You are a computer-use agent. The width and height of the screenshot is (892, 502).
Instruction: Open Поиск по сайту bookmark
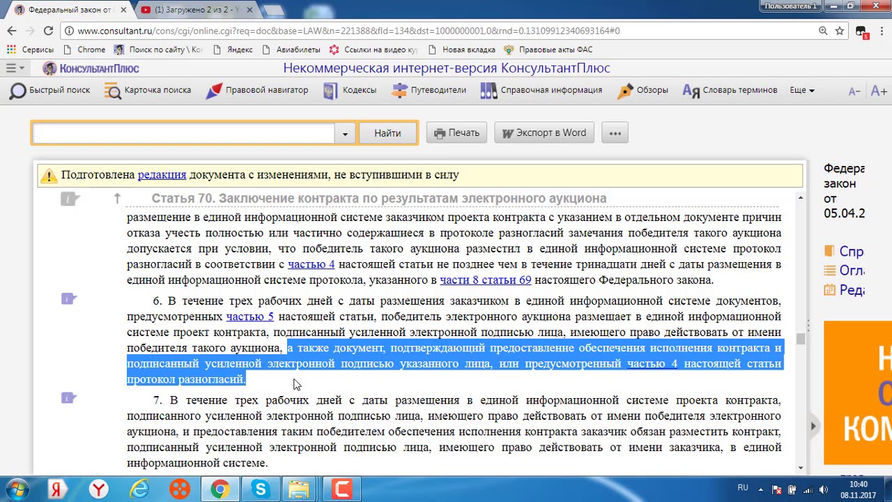click(158, 50)
